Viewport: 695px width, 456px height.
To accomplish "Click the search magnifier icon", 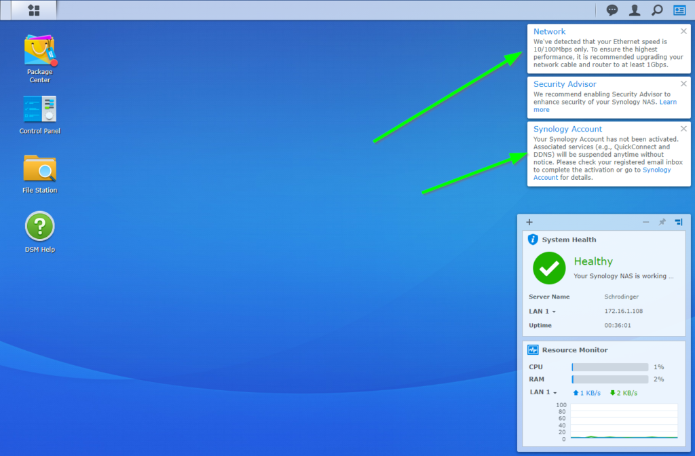I will [x=657, y=10].
